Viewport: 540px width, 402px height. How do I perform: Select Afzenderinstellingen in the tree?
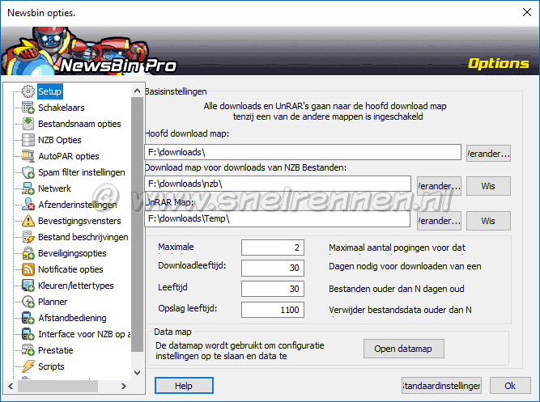78,205
